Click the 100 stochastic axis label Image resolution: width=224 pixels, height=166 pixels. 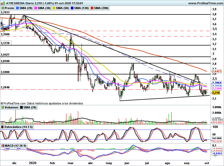215,127
